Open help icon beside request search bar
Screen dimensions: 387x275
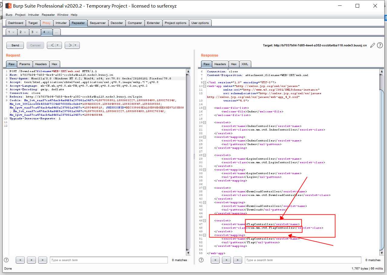click(x=6, y=260)
